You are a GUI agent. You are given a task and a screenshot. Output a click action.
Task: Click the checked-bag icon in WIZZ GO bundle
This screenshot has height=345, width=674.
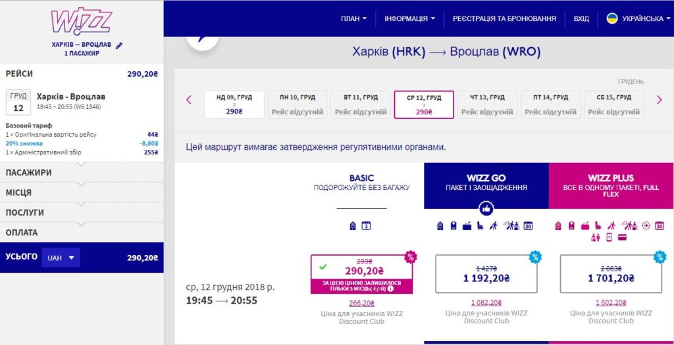pyautogui.click(x=453, y=225)
